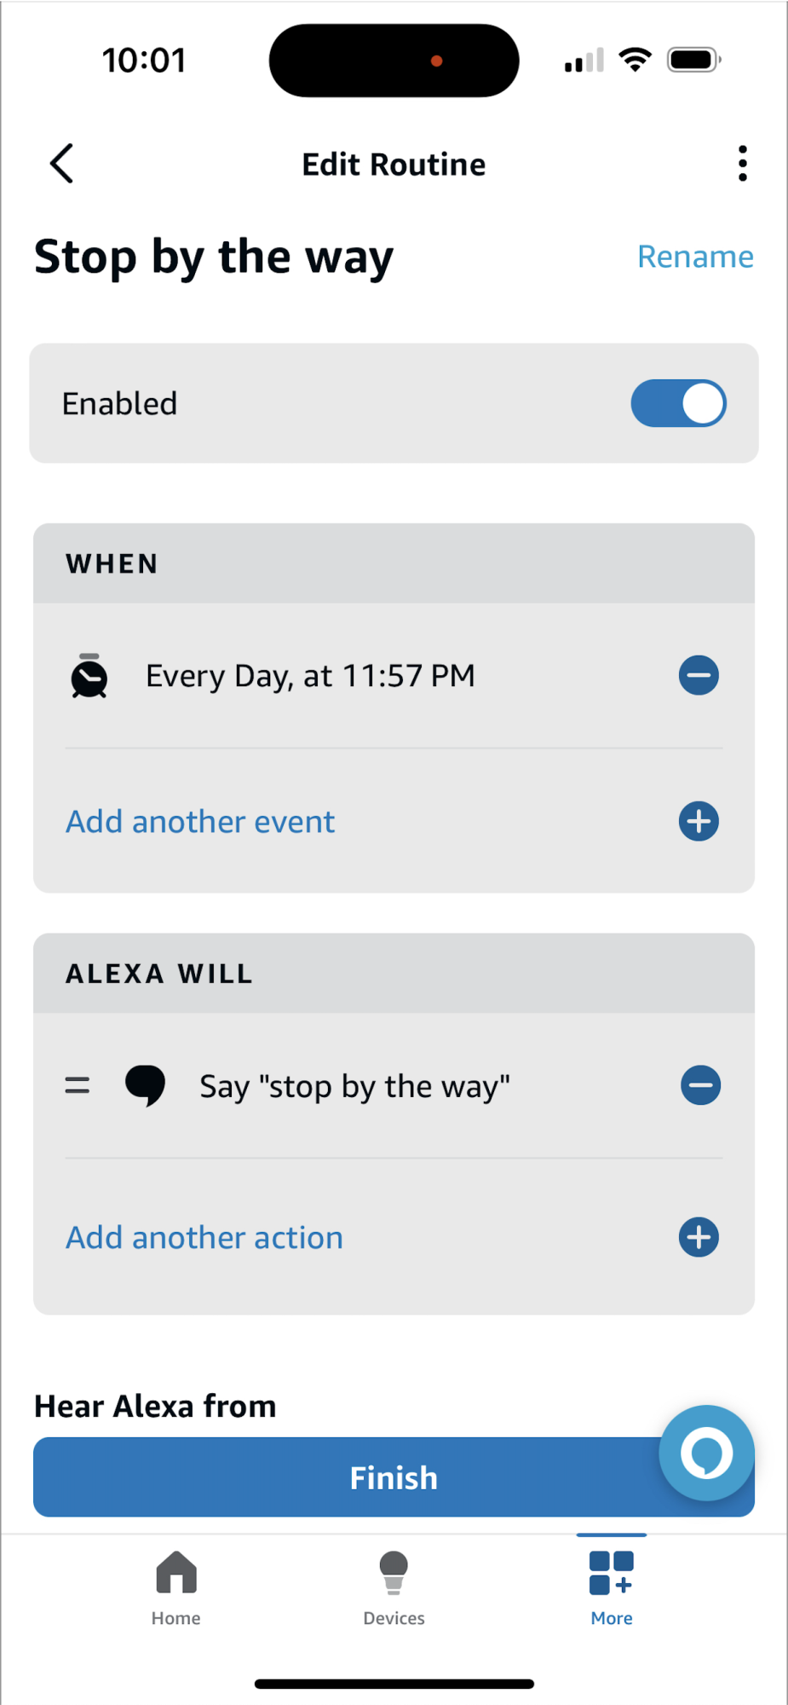
Task: Go back using the back arrow
Action: coord(62,163)
